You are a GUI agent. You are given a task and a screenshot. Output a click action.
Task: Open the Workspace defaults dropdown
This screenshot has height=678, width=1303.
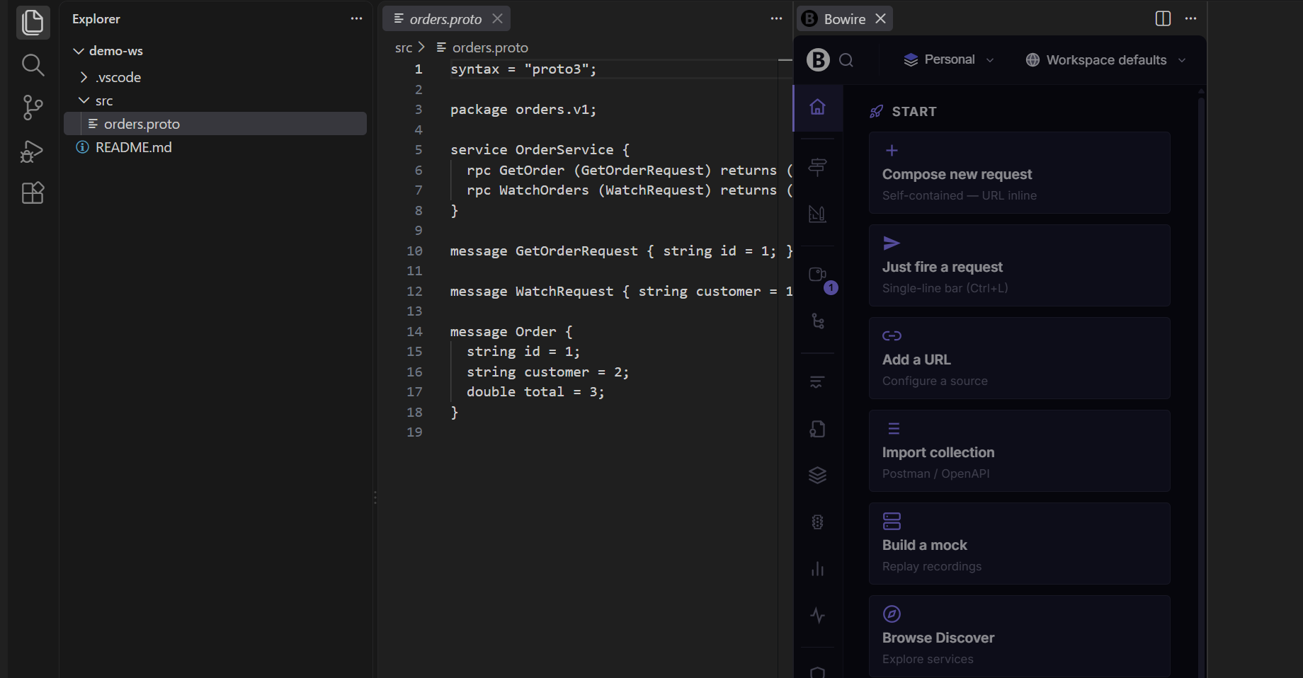point(1105,60)
